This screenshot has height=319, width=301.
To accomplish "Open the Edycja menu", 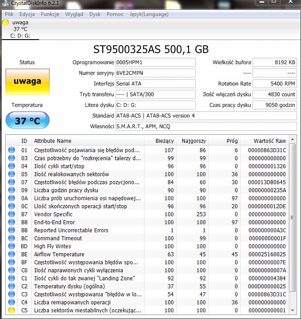I will click(x=27, y=14).
